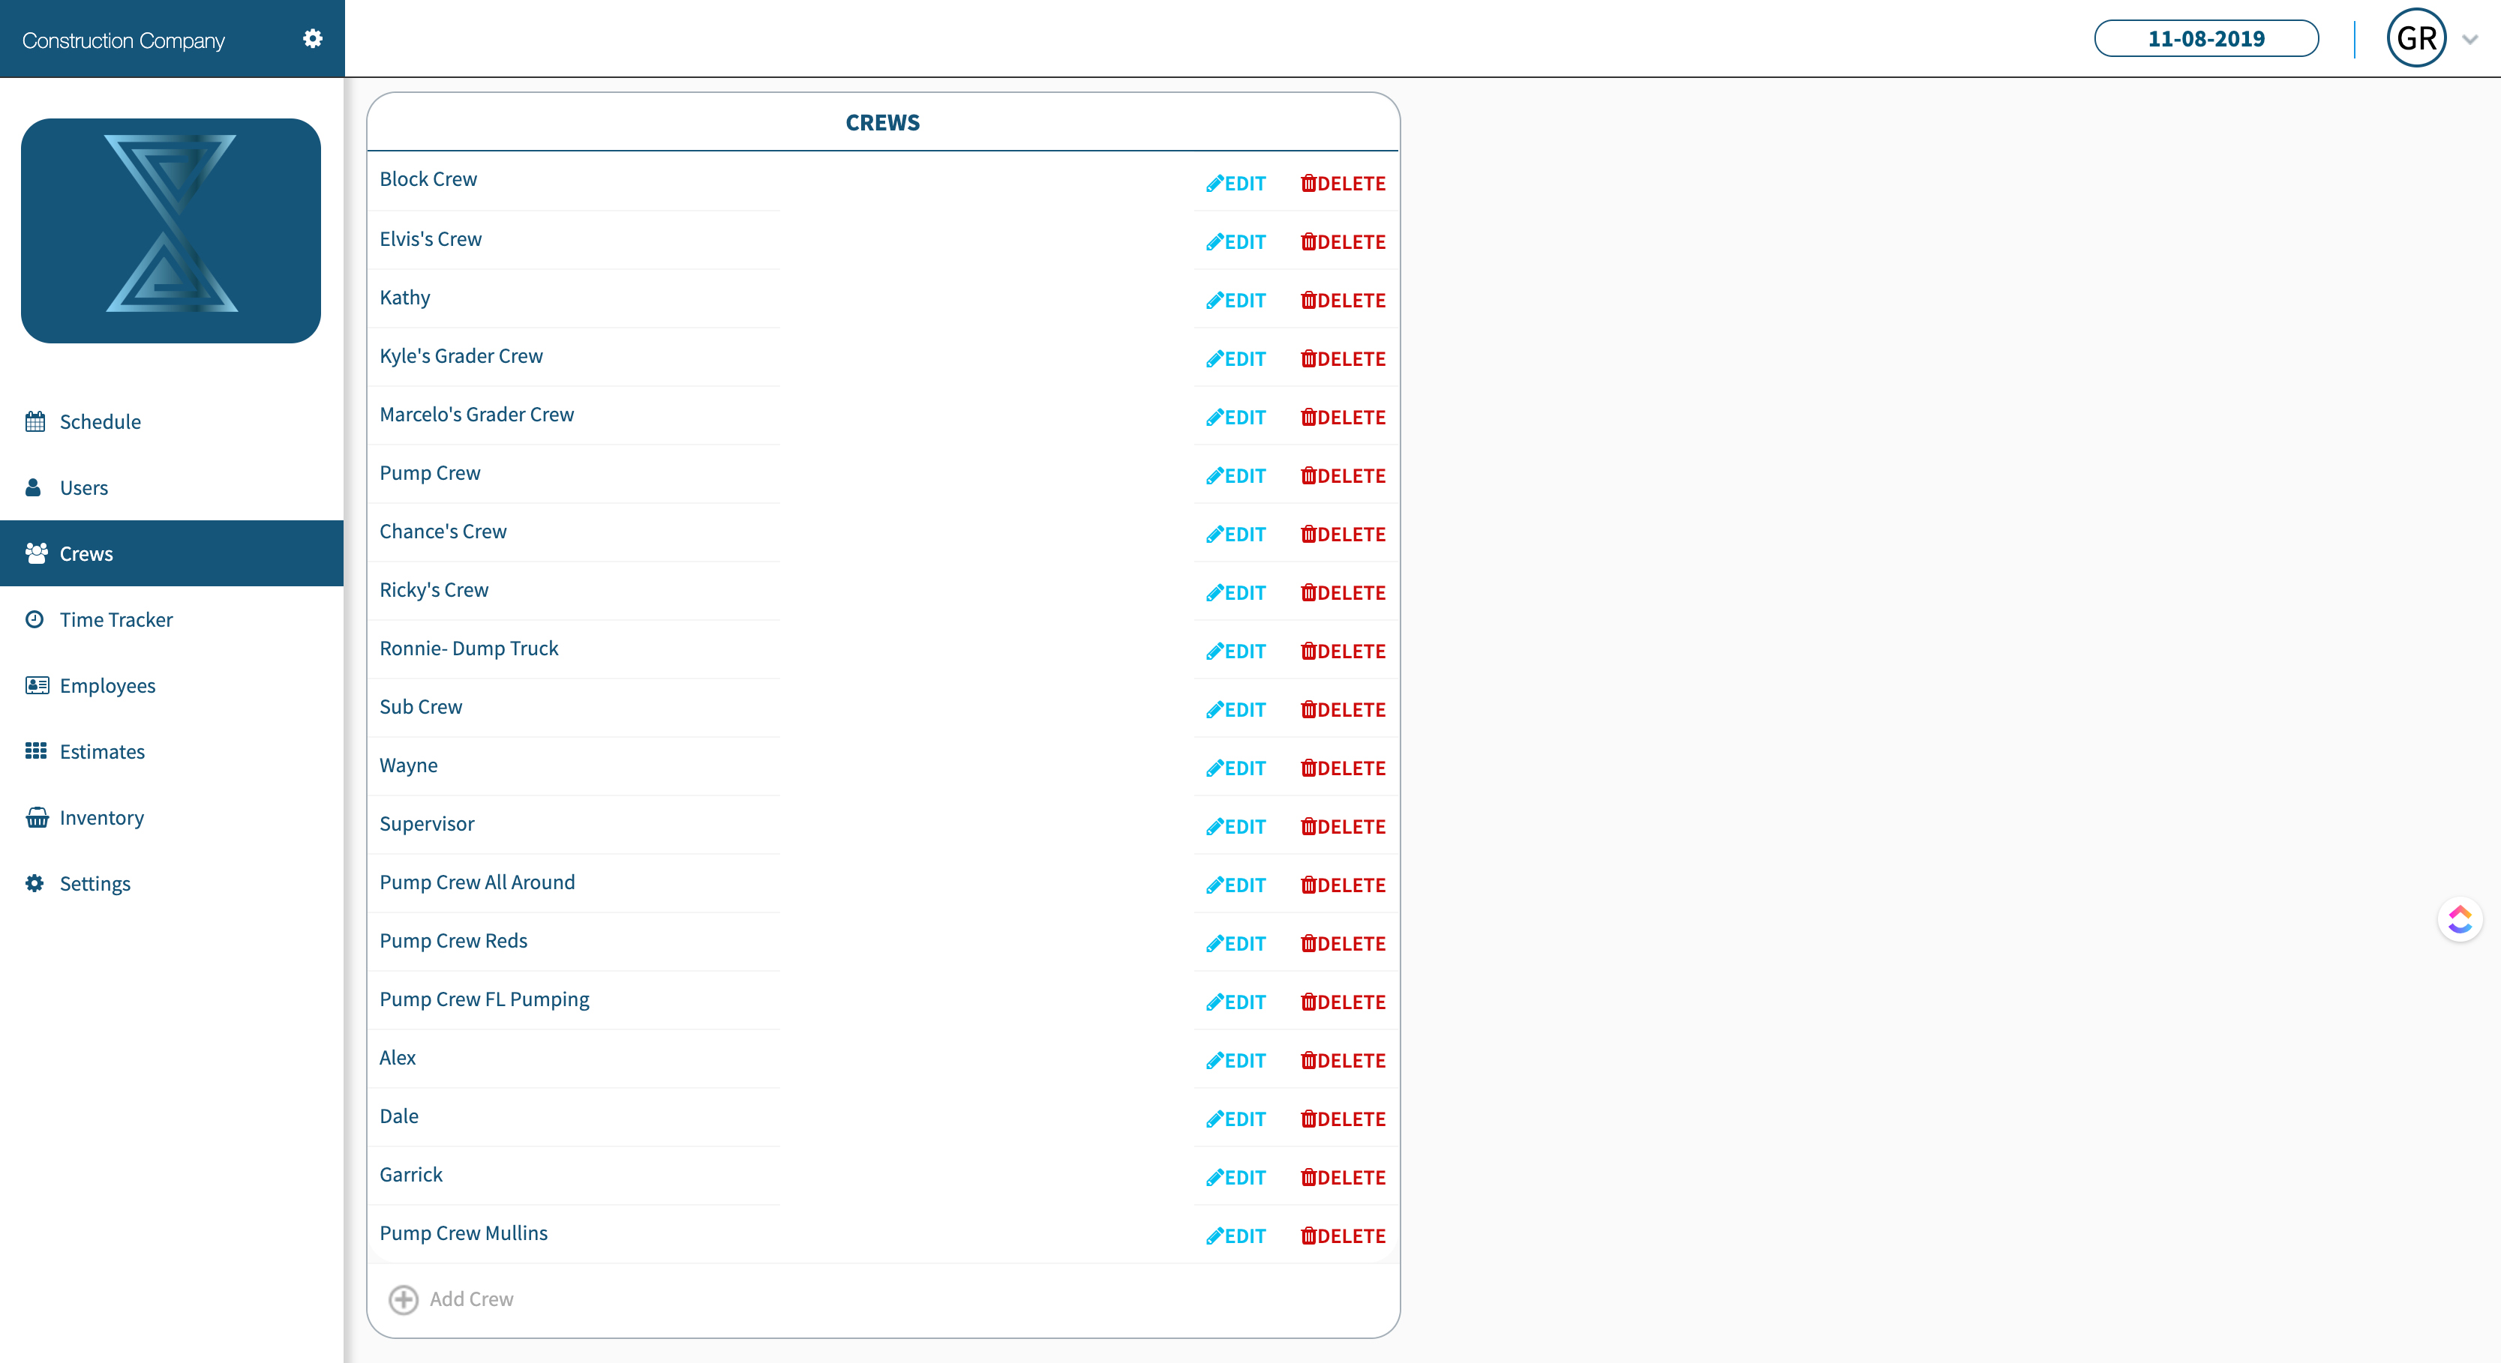This screenshot has width=2501, height=1363.
Task: Click the Estimates grid icon
Action: pos(36,751)
